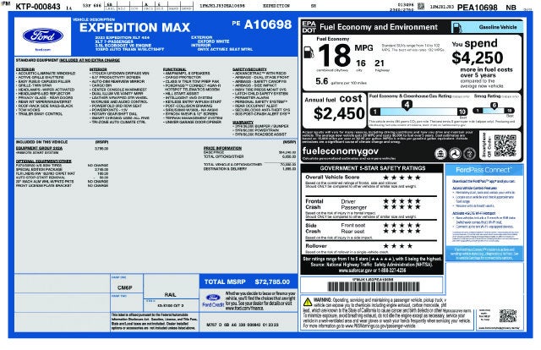
Task: Click the OPTIONAL EQUIPMENT/OTHER heading
Action: 43,161
